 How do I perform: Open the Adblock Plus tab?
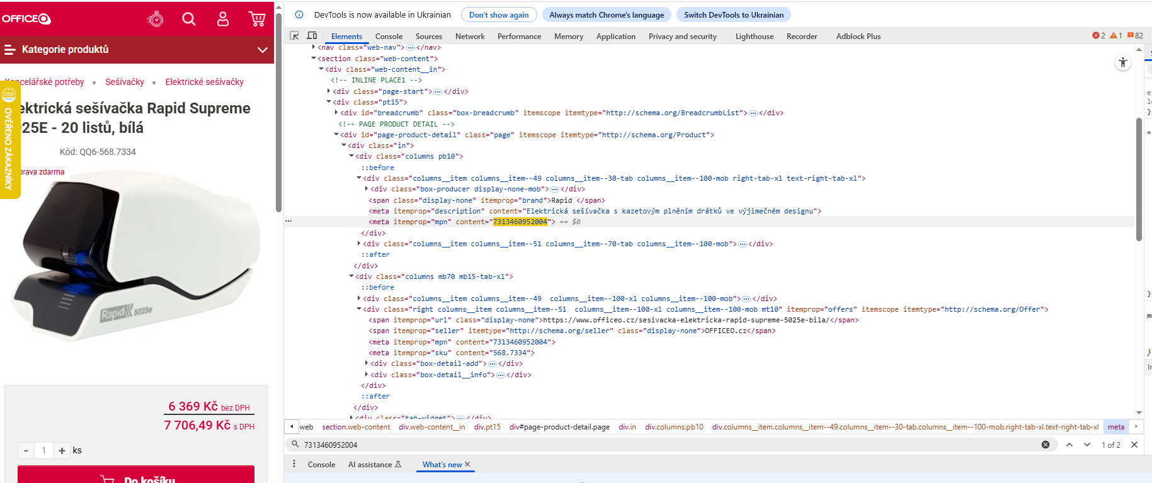(x=858, y=37)
